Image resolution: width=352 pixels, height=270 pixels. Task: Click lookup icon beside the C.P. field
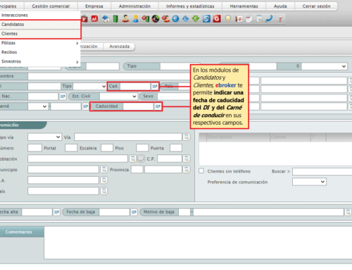187,159
